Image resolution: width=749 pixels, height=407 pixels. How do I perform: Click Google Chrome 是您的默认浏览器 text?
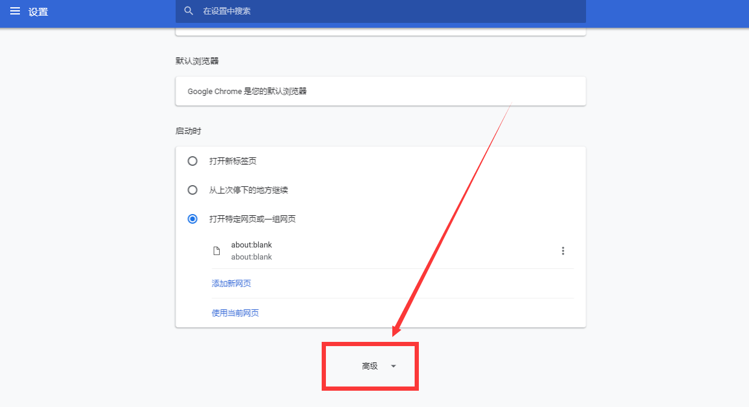coord(247,91)
